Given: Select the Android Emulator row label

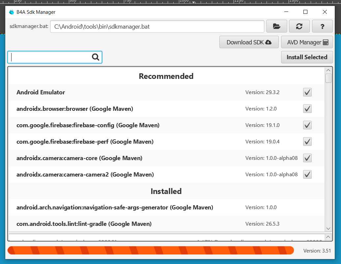Looking at the screenshot, I should (x=41, y=92).
